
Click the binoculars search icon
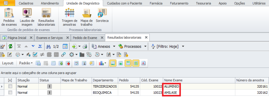point(48,46)
